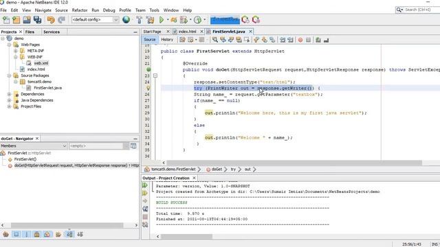Select FirstServlet() constructor in Navigator

point(25,159)
